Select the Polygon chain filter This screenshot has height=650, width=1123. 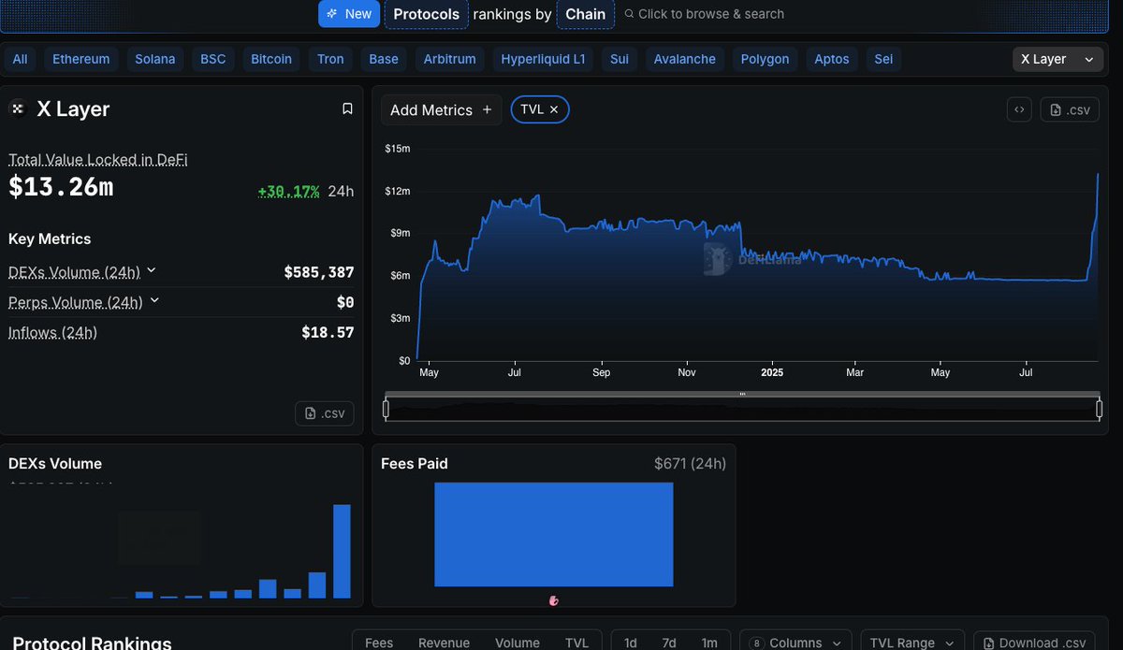(766, 59)
